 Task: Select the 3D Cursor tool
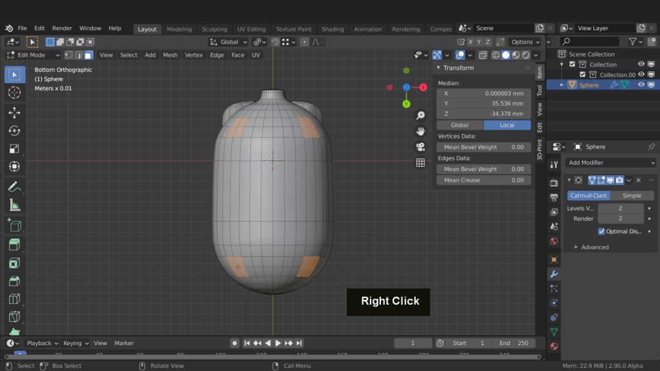click(x=14, y=93)
